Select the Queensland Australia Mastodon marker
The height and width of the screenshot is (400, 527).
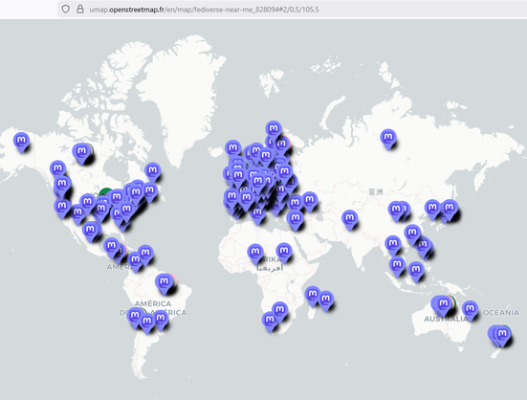(x=470, y=311)
